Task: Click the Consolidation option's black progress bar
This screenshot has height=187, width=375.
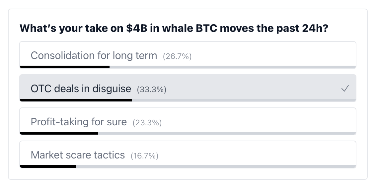Action: click(x=65, y=67)
